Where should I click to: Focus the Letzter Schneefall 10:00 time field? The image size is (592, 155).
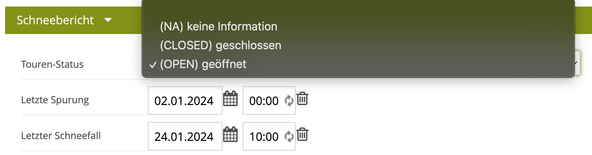tap(264, 137)
